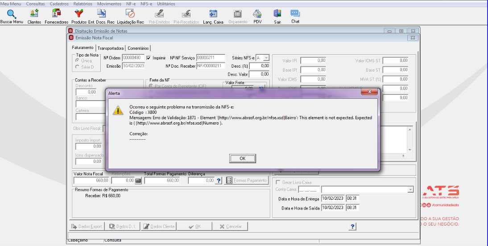Click the Valor IPI field
The height and width of the screenshot is (246, 488).
313,61
